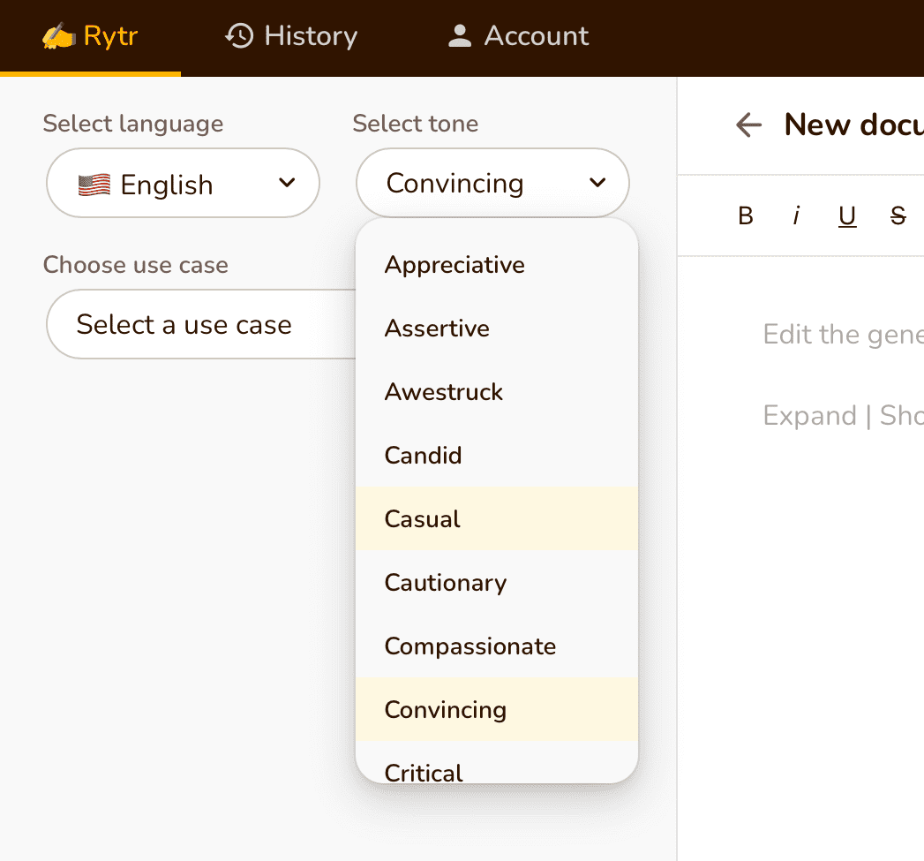Click the Rytr writing hand logo
Image resolution: width=924 pixels, height=861 pixels.
(59, 36)
